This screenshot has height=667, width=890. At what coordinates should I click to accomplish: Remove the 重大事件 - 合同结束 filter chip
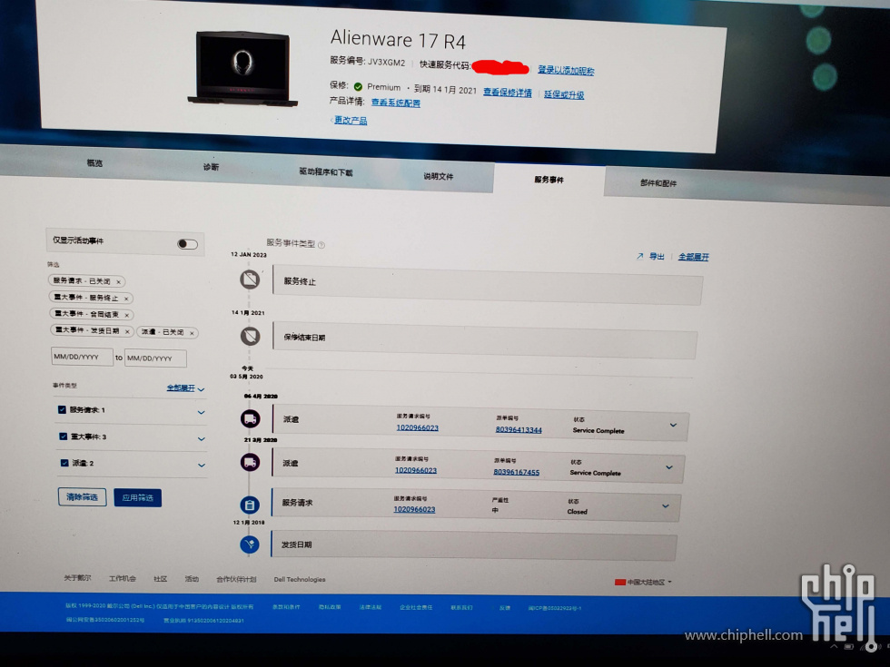126,315
